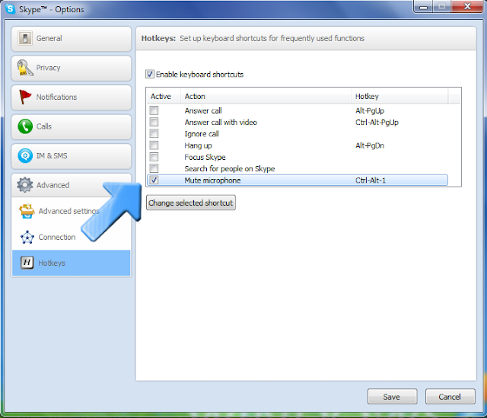Click the IM & SMS chat bubble icon
The width and height of the screenshot is (487, 418).
click(x=25, y=155)
